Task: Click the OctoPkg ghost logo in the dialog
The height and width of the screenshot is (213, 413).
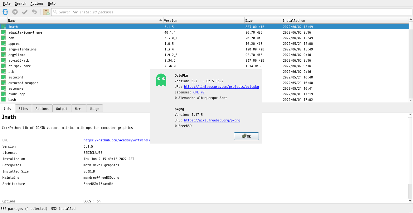Action: point(161,80)
